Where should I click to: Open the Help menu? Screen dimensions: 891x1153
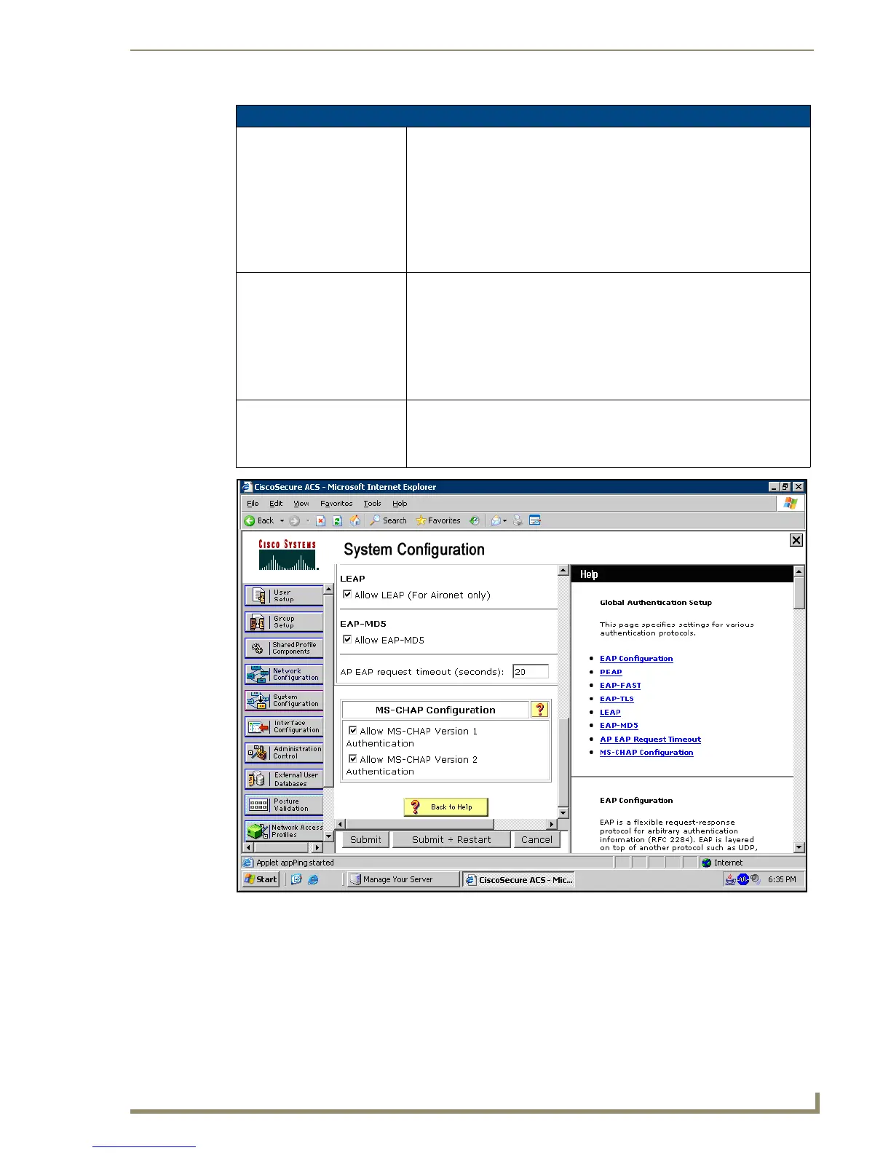[x=400, y=504]
